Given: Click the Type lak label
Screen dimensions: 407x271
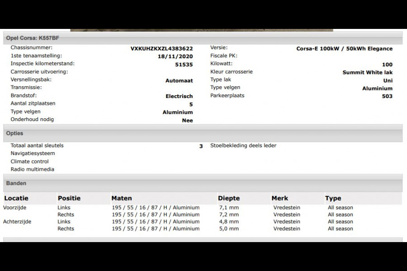Looking at the screenshot, I should [221, 79].
